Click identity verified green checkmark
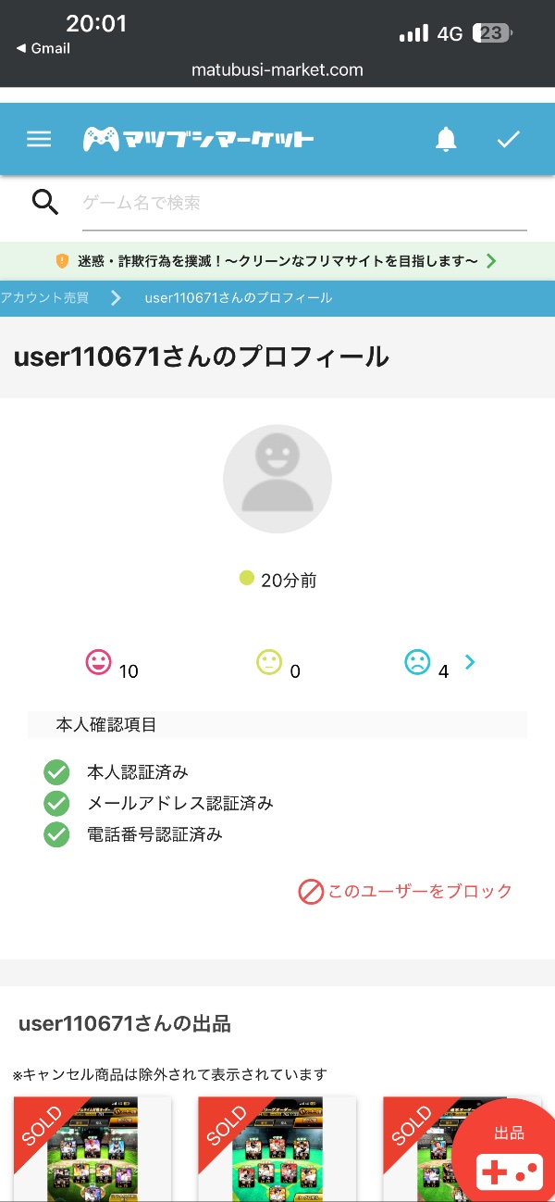The height and width of the screenshot is (1202, 555). pyautogui.click(x=56, y=771)
